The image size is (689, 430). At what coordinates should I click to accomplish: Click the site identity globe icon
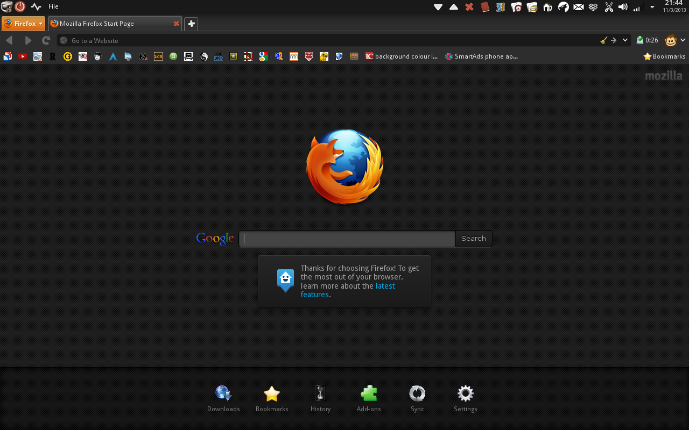pos(64,40)
